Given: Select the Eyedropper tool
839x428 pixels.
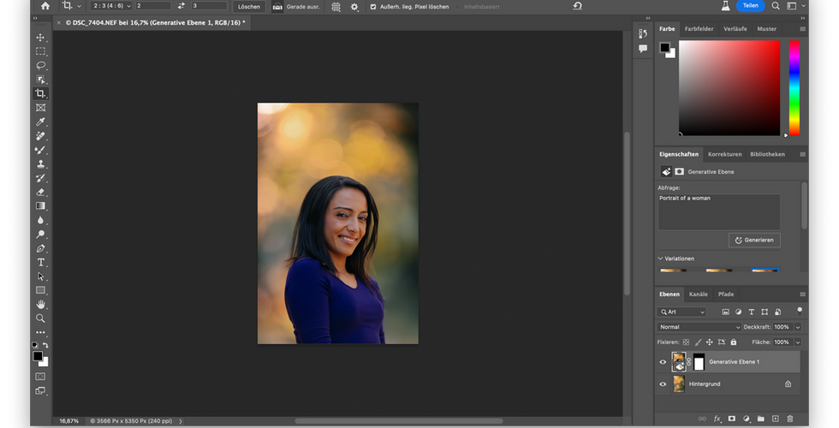Looking at the screenshot, I should click(x=40, y=122).
